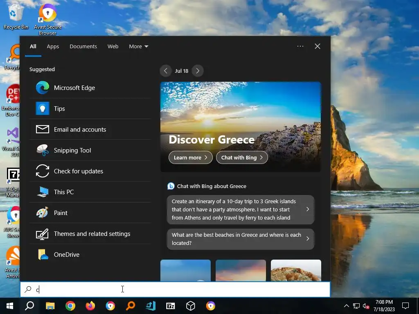Open Microsoft Edge from suggested list
Screen dimensions: 419x314
(90, 88)
